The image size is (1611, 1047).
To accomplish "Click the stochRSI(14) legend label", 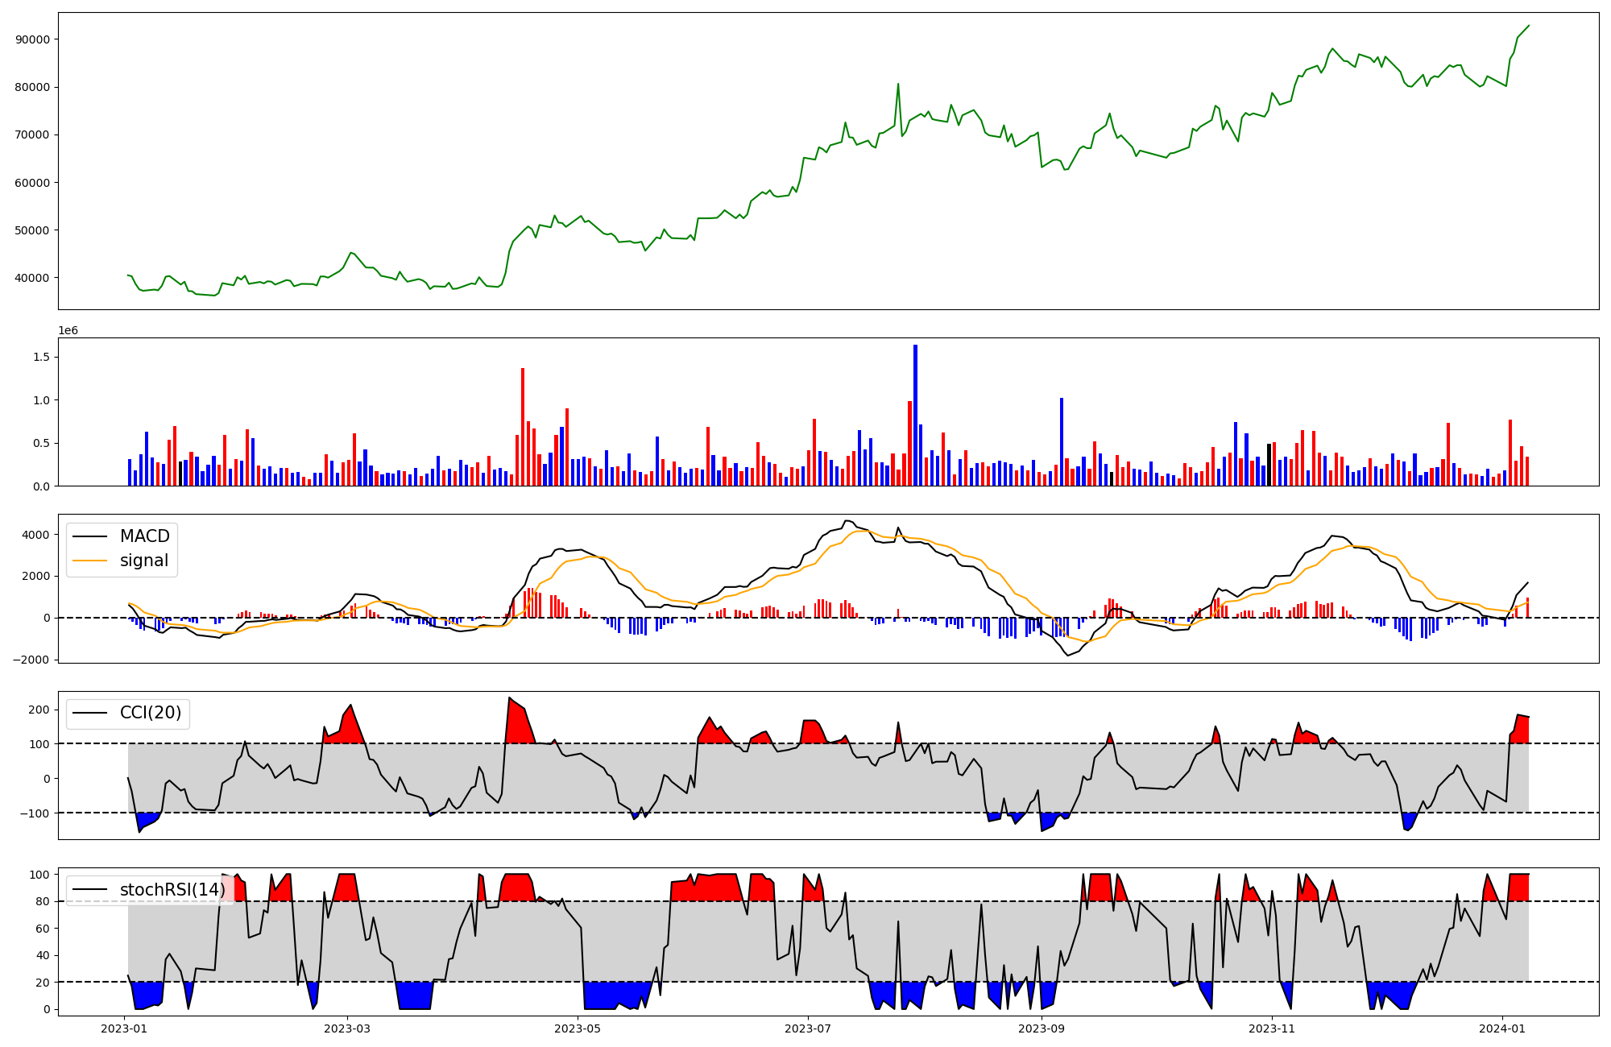I will pyautogui.click(x=172, y=890).
